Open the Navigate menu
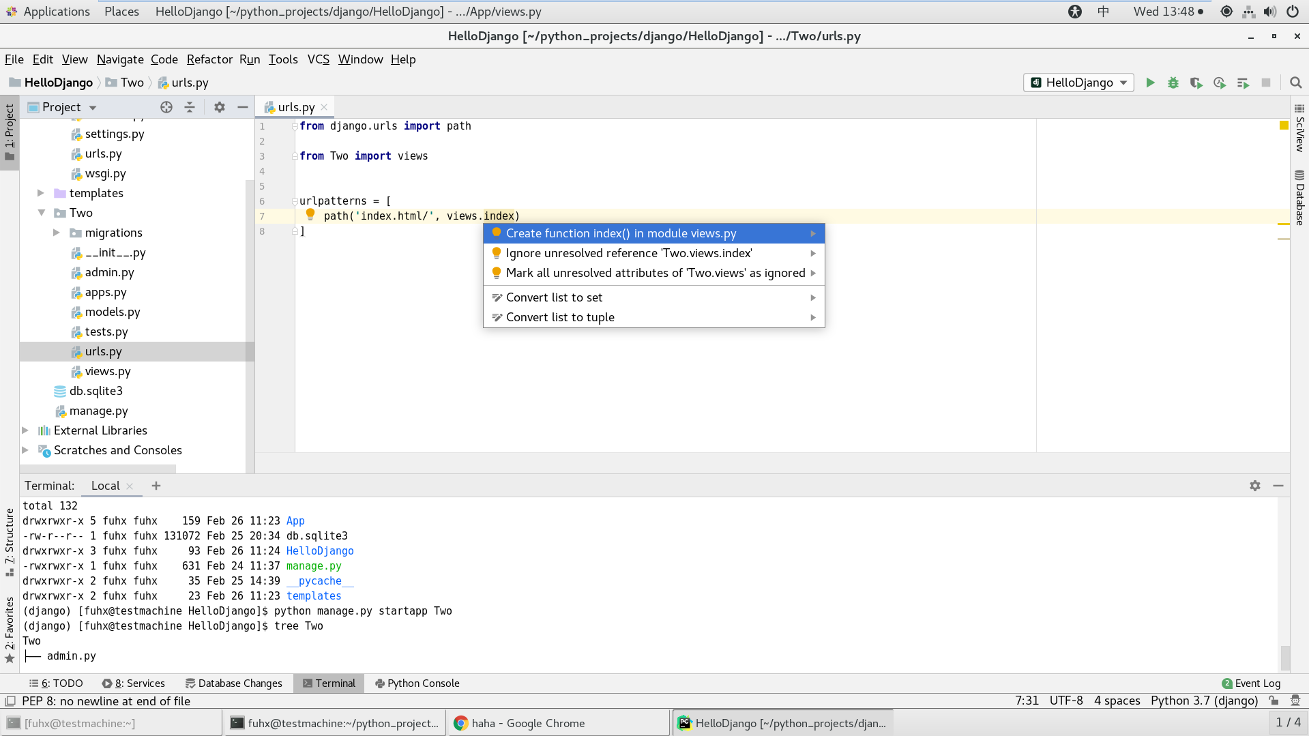This screenshot has width=1309, height=736. pyautogui.click(x=120, y=59)
